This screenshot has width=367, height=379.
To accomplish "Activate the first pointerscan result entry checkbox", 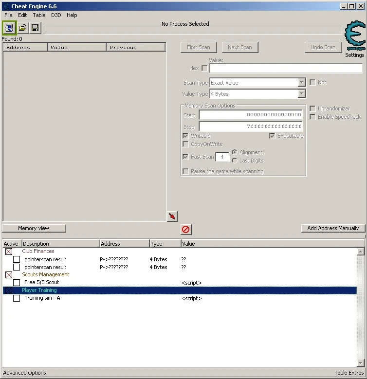I will 17,259.
